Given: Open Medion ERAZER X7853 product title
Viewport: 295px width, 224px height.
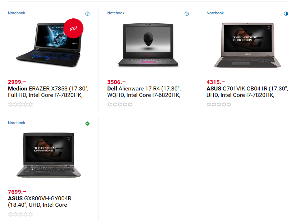Looking at the screenshot, I should coord(48,92).
